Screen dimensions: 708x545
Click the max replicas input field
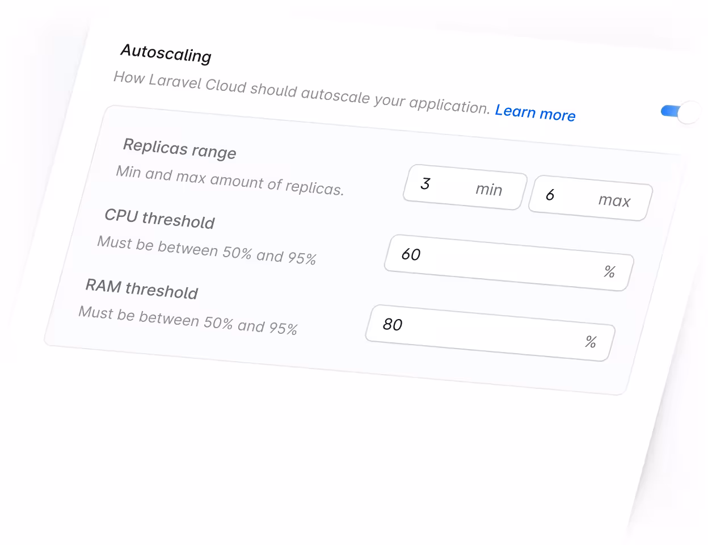589,200
